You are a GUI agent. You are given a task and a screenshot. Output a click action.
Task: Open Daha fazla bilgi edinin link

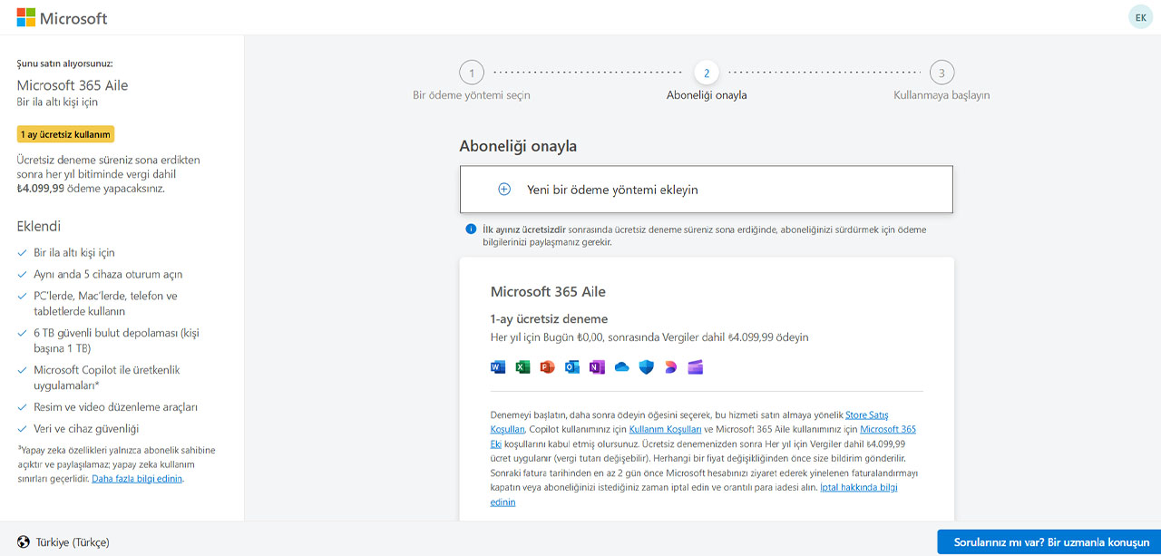[x=138, y=479]
